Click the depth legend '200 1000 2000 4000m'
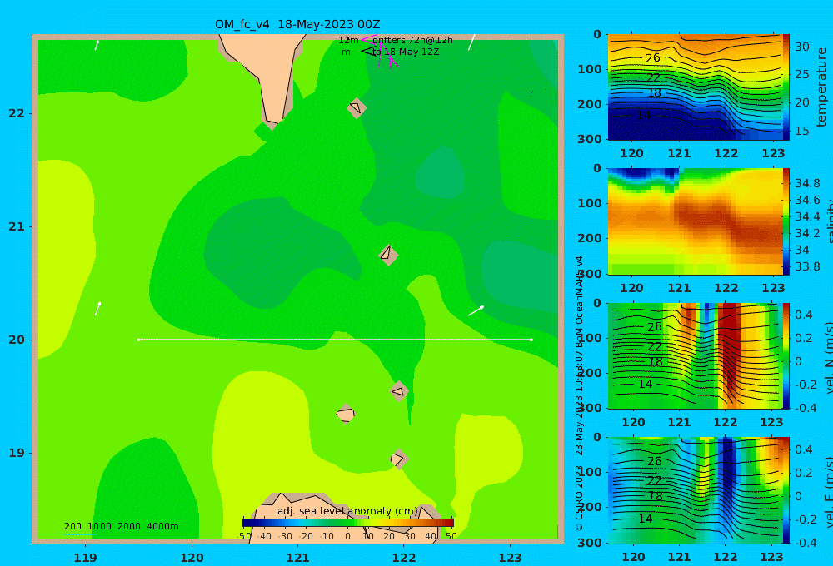Viewport: 833px width, 566px height. (122, 526)
